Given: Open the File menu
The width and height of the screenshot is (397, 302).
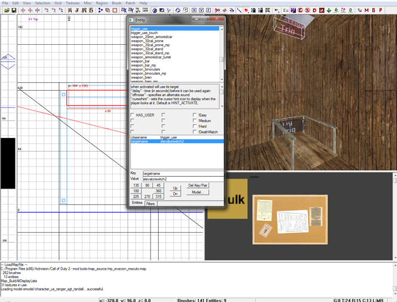Looking at the screenshot, I should [x=5, y=3].
